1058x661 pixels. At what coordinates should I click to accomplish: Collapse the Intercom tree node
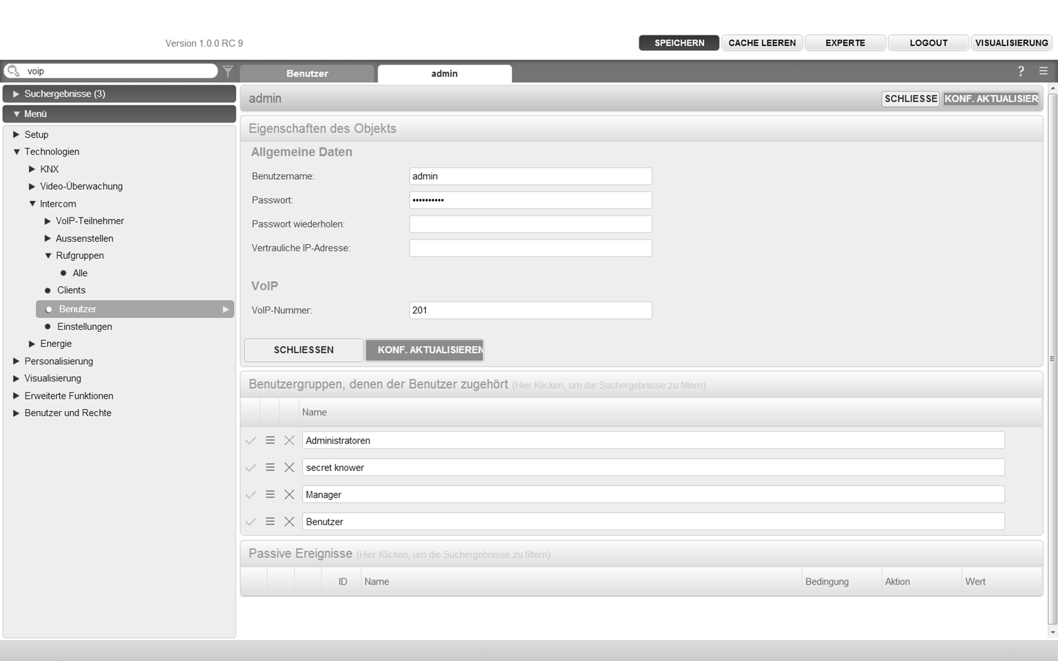[x=32, y=204]
